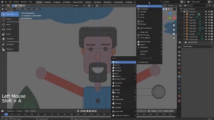Toggle Collection exclude checkbox in outliner

184,12
